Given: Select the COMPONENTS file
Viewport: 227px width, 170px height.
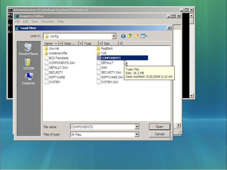Looking at the screenshot, I should pyautogui.click(x=122, y=58).
